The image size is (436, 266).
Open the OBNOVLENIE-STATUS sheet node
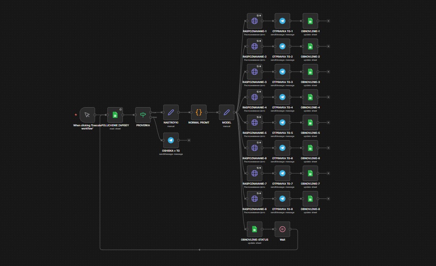point(254,229)
